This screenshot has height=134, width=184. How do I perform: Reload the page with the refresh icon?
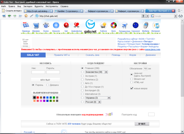26,16
